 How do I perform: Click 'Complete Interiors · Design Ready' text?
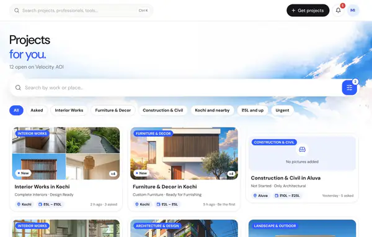(x=44, y=195)
